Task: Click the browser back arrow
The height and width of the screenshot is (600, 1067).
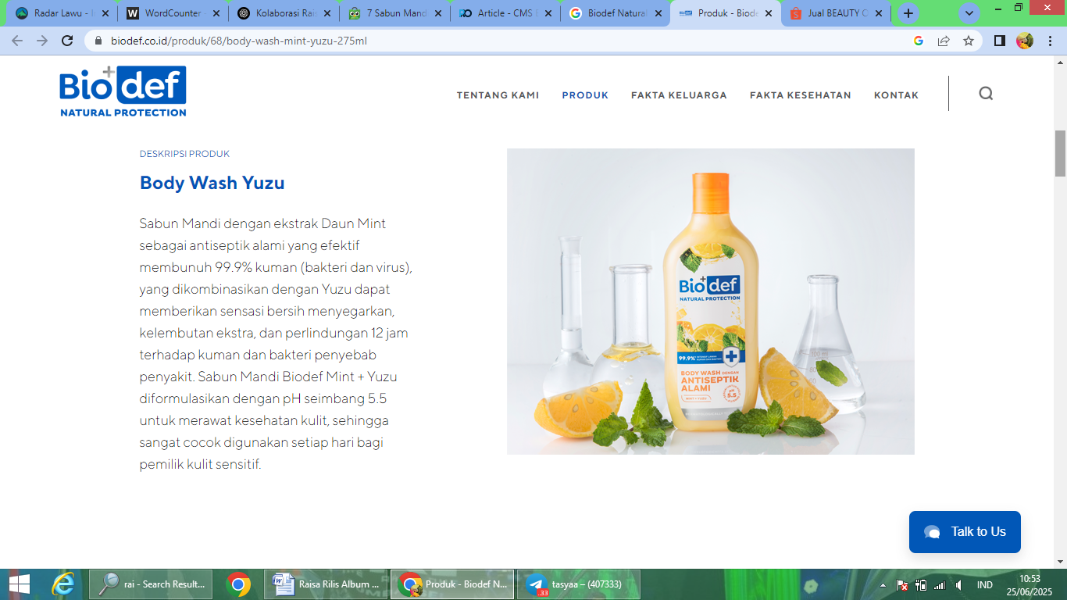Action: coord(17,41)
